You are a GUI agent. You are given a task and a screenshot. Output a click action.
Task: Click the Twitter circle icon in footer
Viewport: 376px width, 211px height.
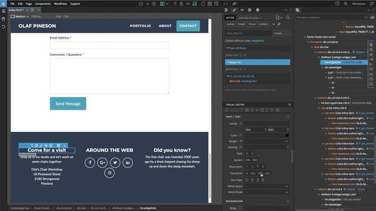115,163
